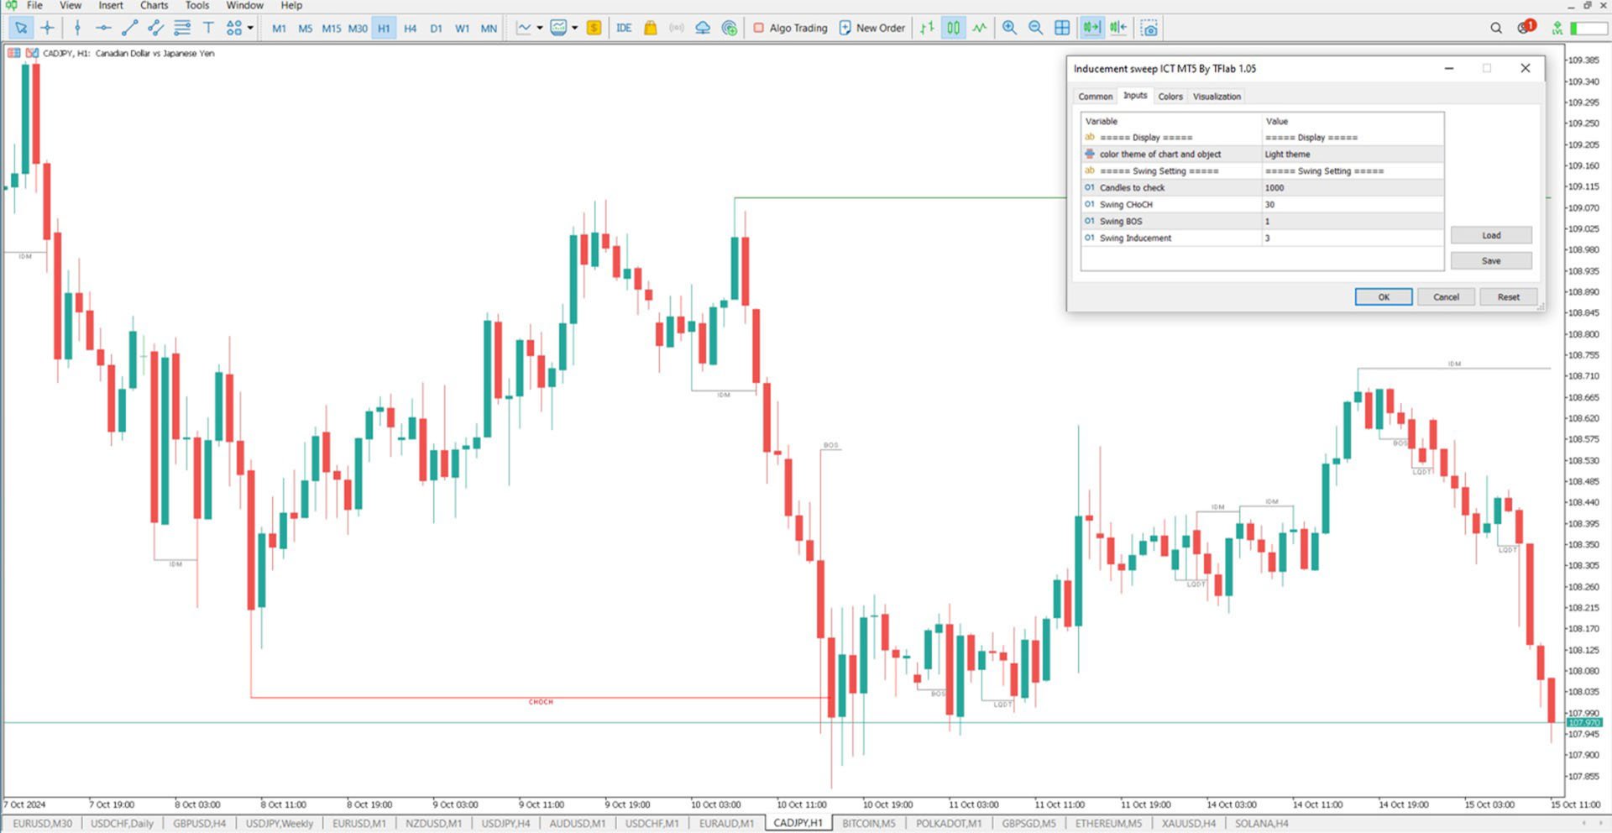Viewport: 1612px width, 833px height.
Task: Zoom in on the chart
Action: click(x=1009, y=28)
